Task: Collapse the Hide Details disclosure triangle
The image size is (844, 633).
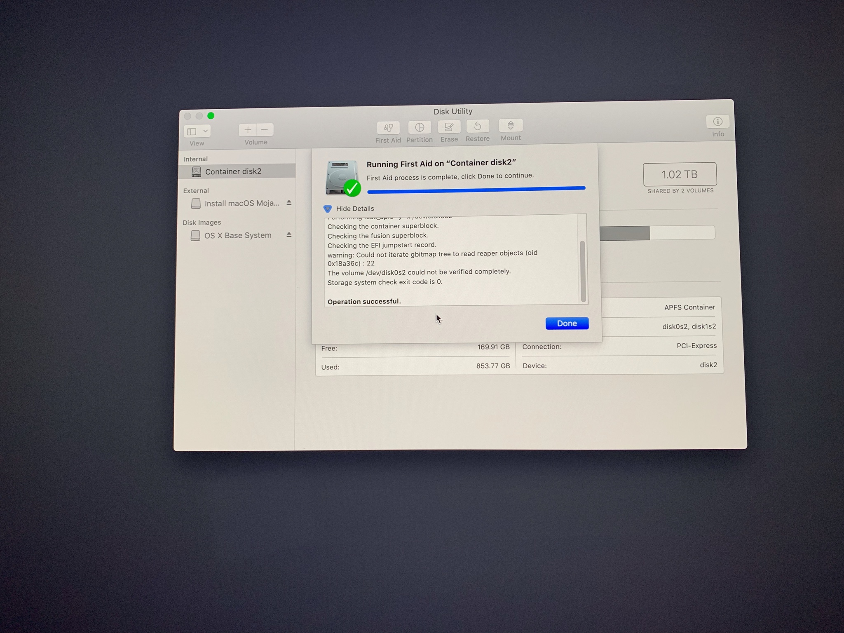Action: pos(328,209)
